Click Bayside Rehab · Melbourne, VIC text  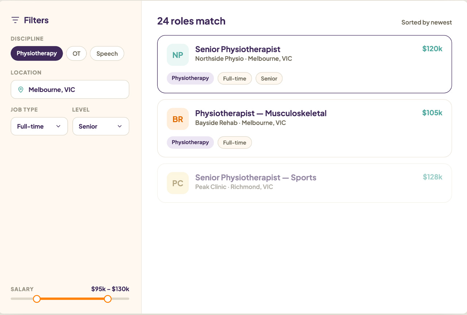click(x=240, y=123)
